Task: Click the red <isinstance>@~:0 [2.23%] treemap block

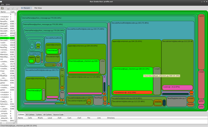Action: point(133,92)
